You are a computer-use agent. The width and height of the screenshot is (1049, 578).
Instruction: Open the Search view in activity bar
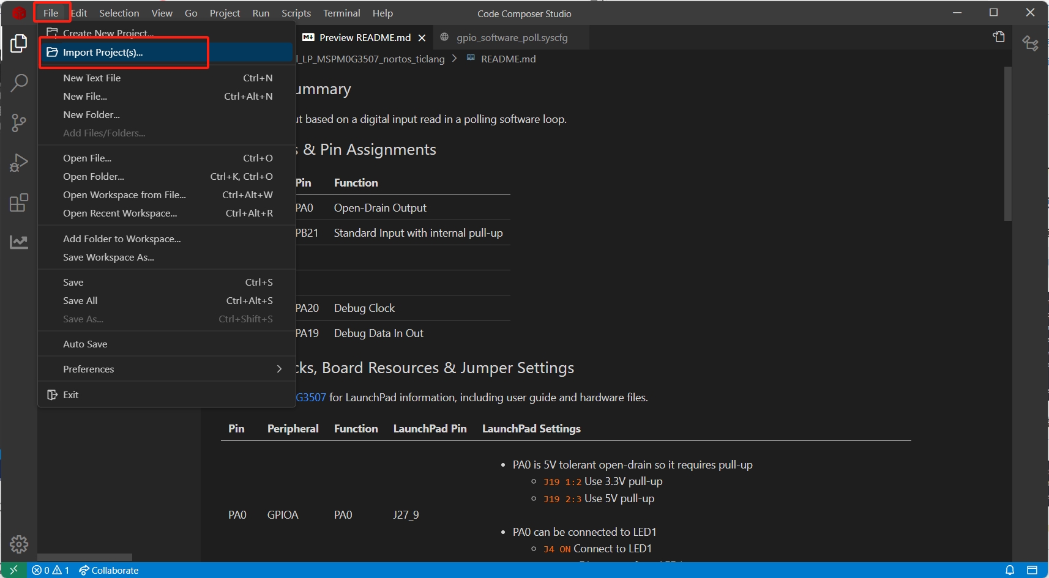tap(19, 83)
